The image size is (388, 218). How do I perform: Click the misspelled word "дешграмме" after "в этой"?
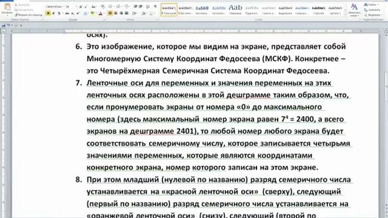pyautogui.click(x=249, y=95)
